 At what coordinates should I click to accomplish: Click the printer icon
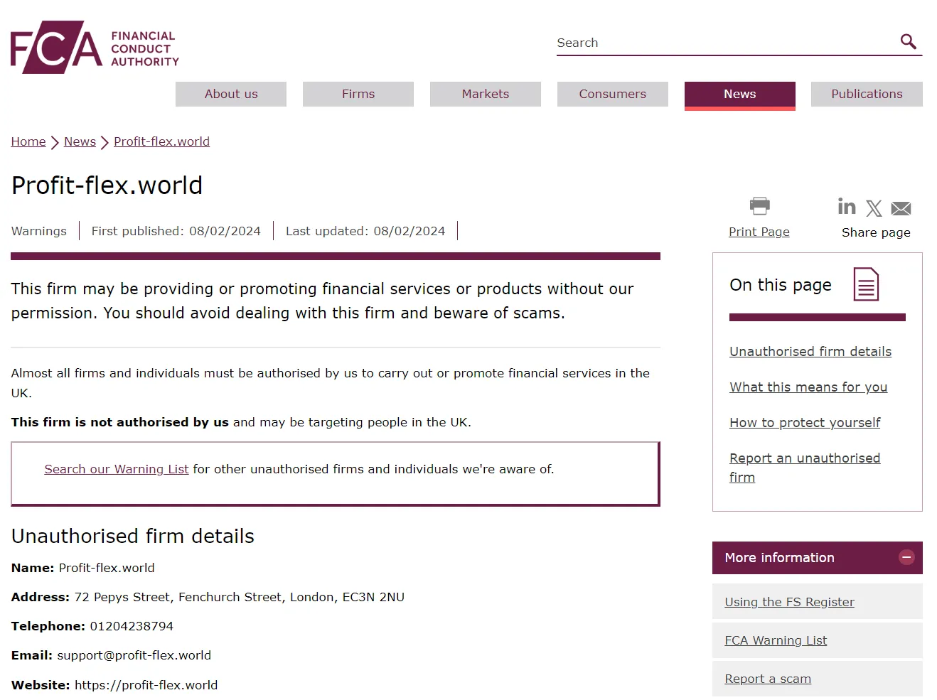(759, 206)
